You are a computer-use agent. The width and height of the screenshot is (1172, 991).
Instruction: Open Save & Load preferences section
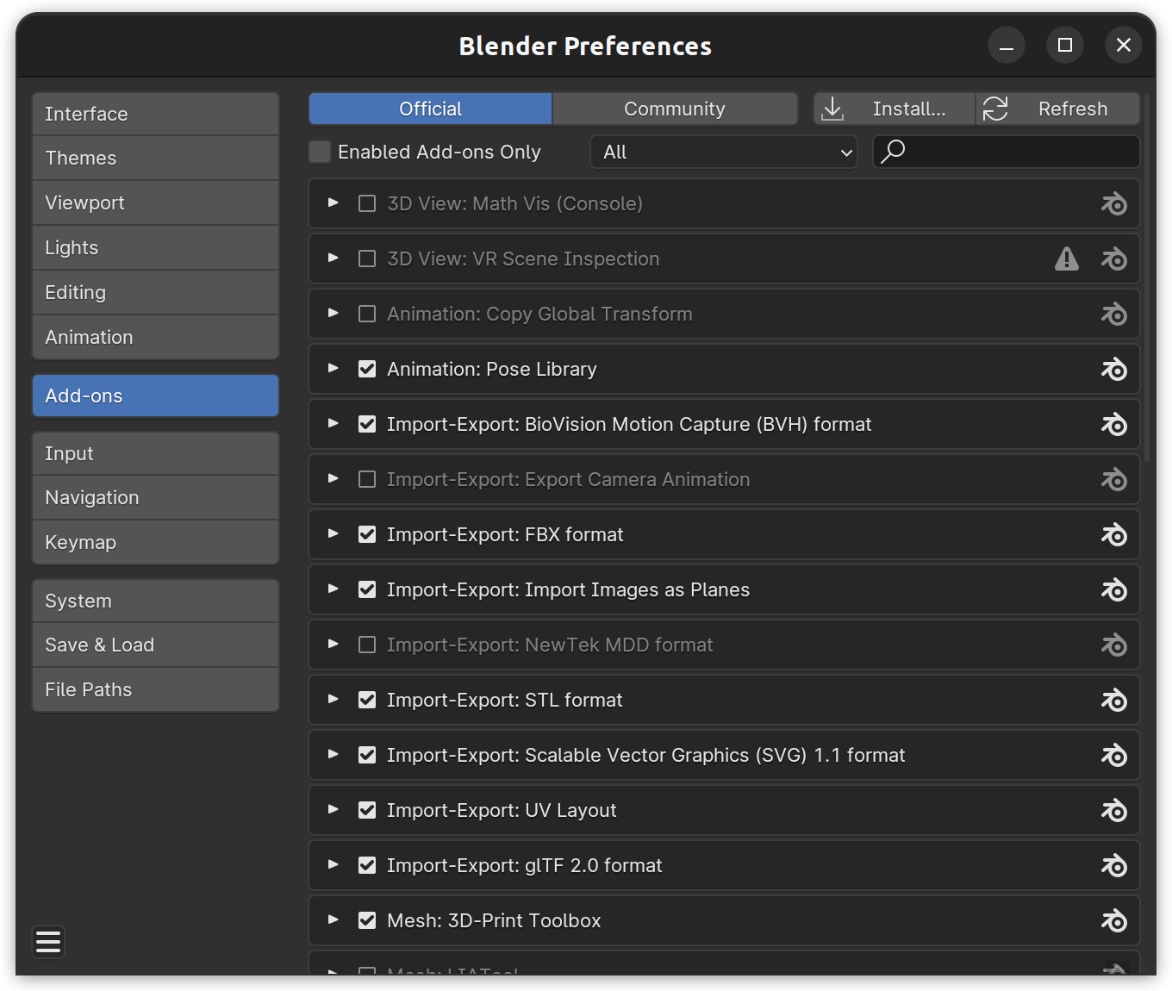tap(155, 645)
